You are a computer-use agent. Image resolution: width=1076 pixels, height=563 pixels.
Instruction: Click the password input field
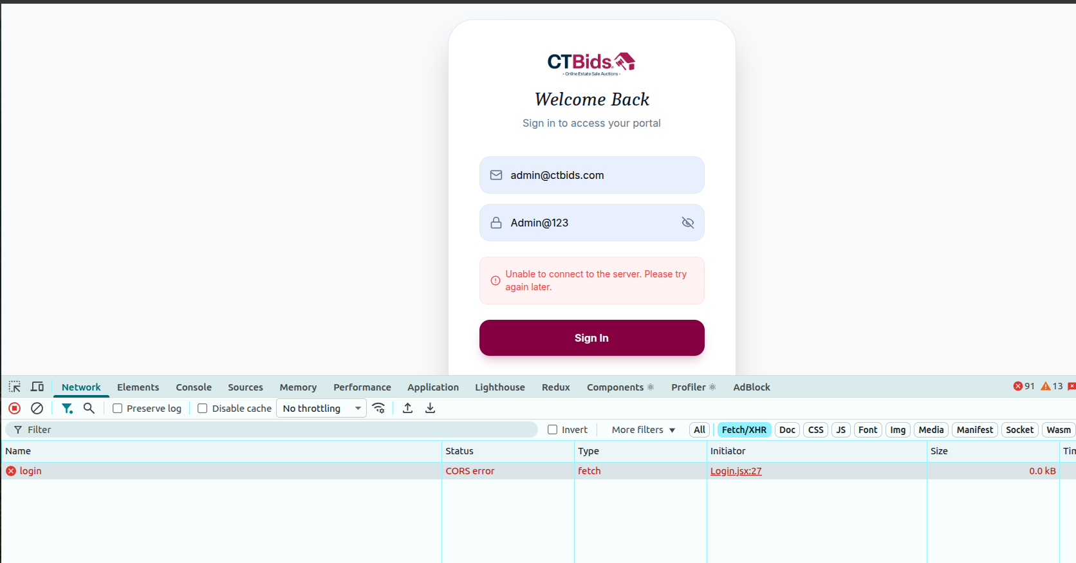[591, 223]
